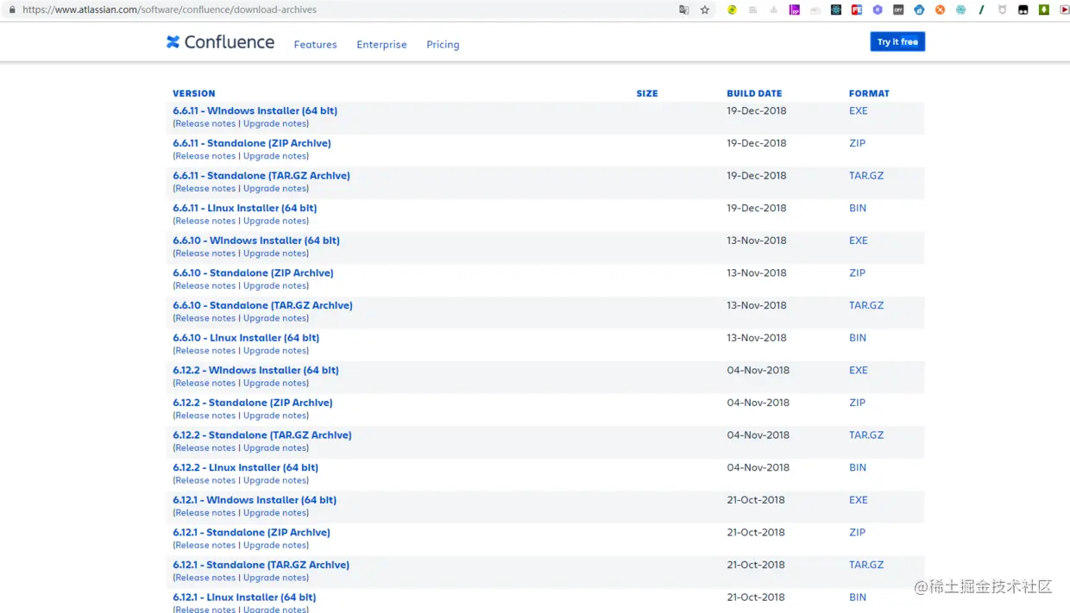This screenshot has height=613, width=1070.
Task: Go to the Pricing page
Action: 443,44
